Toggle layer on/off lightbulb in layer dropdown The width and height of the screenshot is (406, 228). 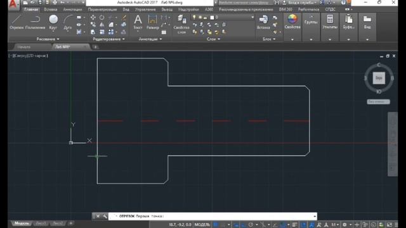[194, 17]
